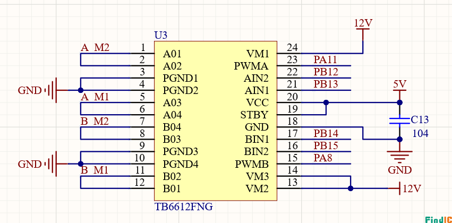Click the 12V power port above VM1
Screen dimensions: 452x223
coord(363,29)
